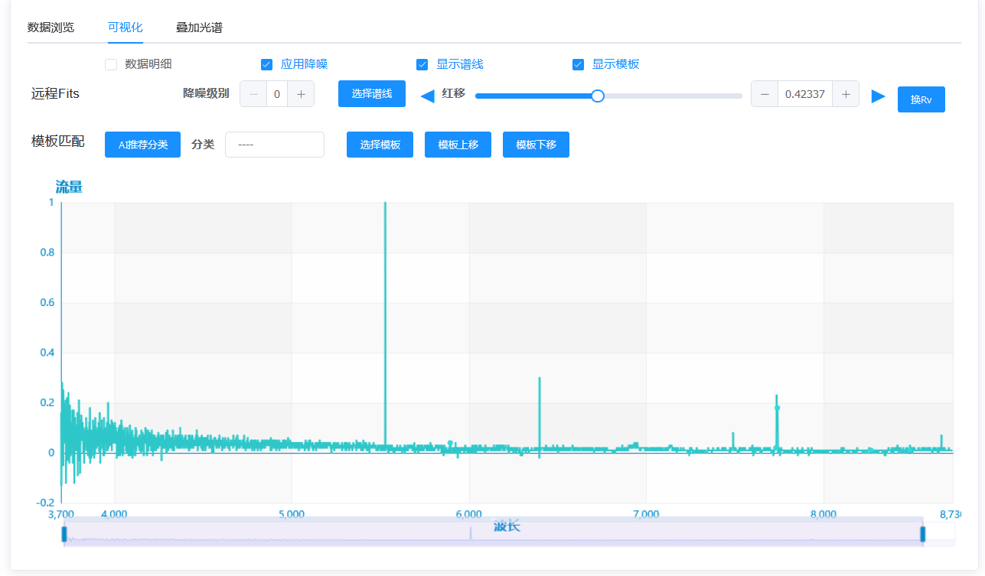Increase 降噪级别 with the plus button
Screen dimensions: 985x576
301,94
